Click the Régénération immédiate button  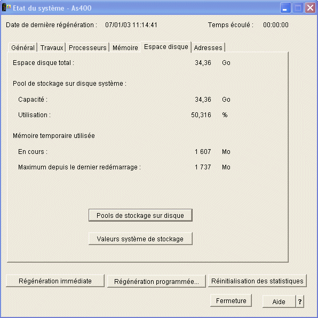(x=55, y=281)
